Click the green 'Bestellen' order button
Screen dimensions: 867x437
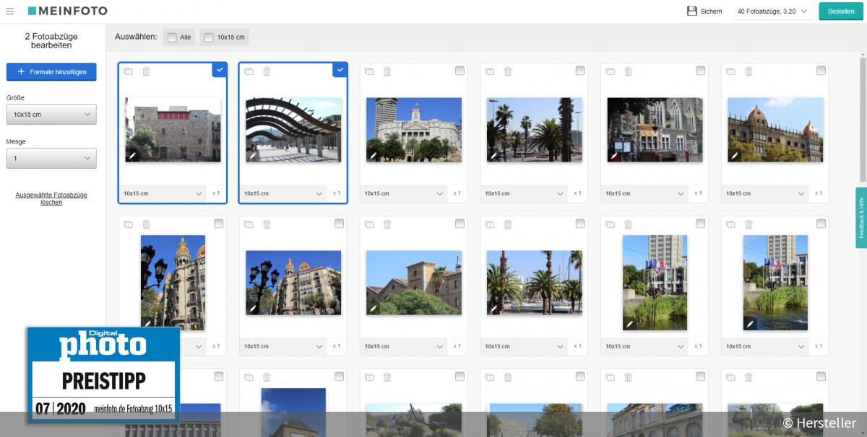(x=841, y=12)
